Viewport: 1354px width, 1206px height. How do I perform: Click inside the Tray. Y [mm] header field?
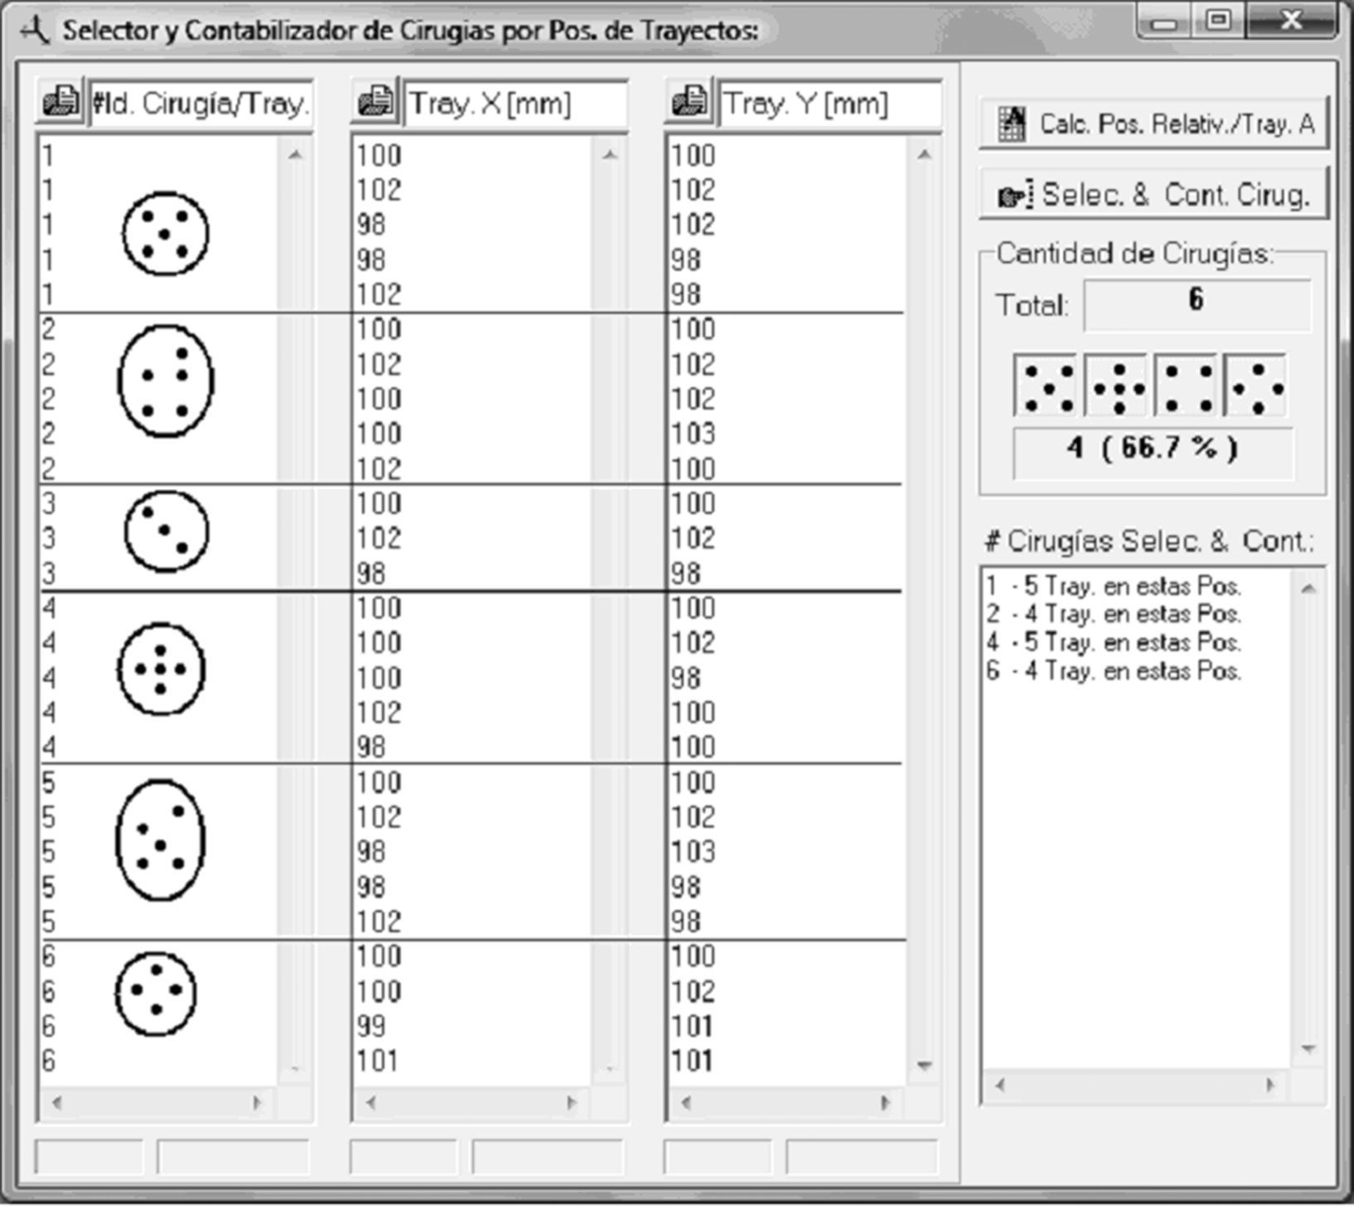pos(829,104)
